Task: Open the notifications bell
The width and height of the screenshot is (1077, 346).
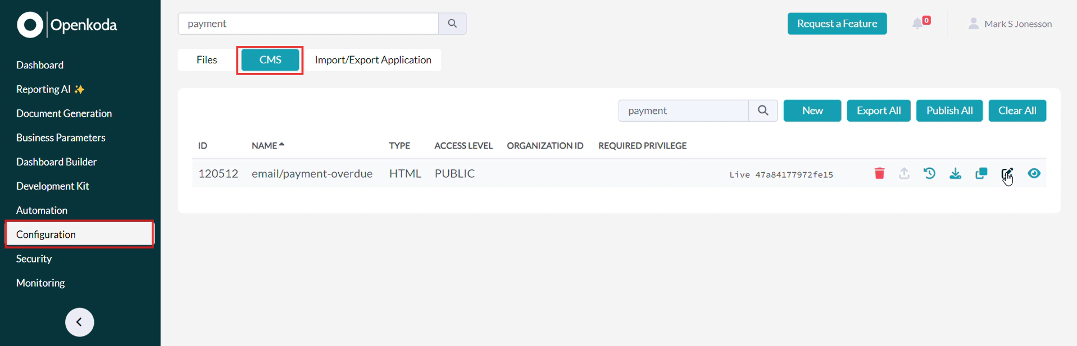Action: pos(918,24)
